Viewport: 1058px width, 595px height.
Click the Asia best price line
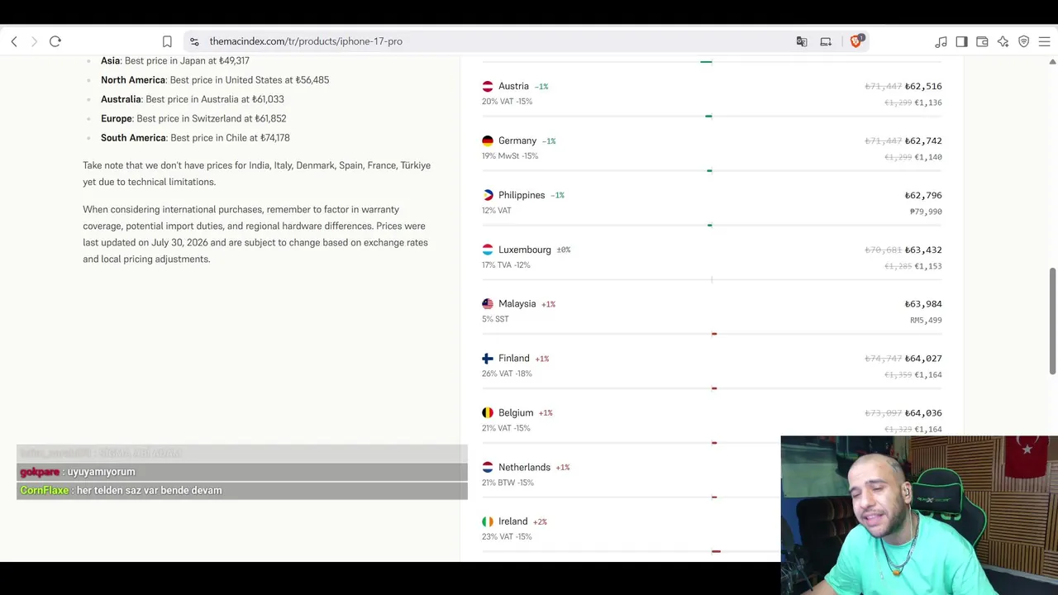click(175, 60)
